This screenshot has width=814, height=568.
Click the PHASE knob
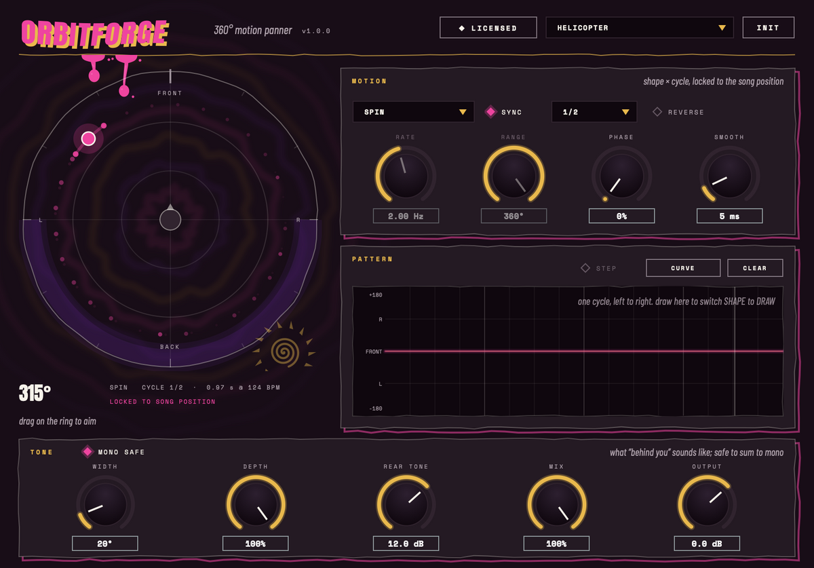(621, 175)
